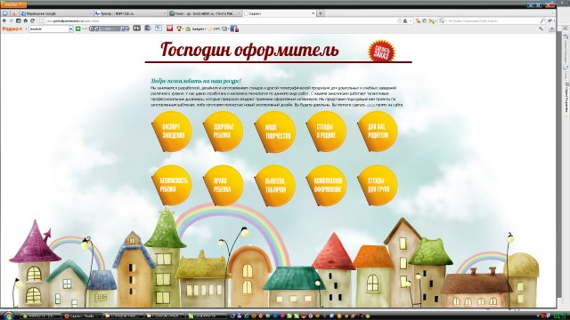Expand the radio toolbar search box dropdown
The image size is (570, 320).
(x=71, y=28)
